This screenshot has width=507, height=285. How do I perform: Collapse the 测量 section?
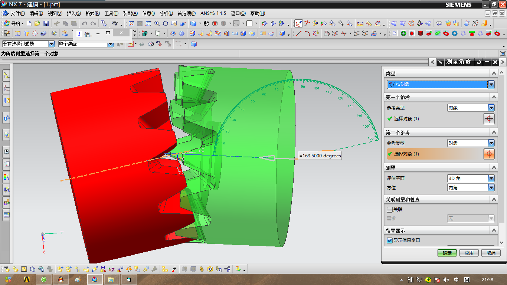click(x=494, y=168)
